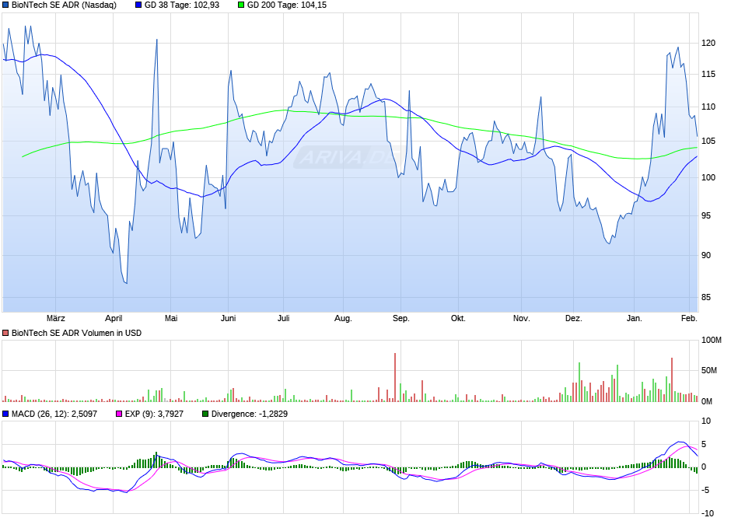Click the tallest red volume bar in September

click(x=395, y=377)
